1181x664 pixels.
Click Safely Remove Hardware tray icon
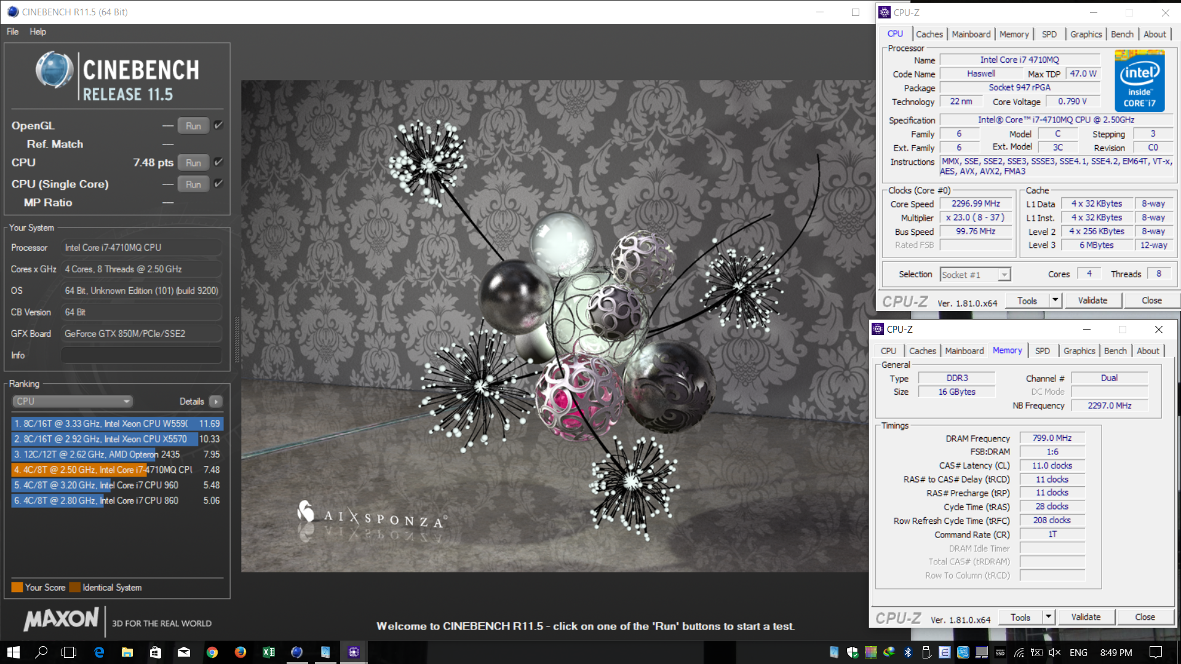coord(926,652)
